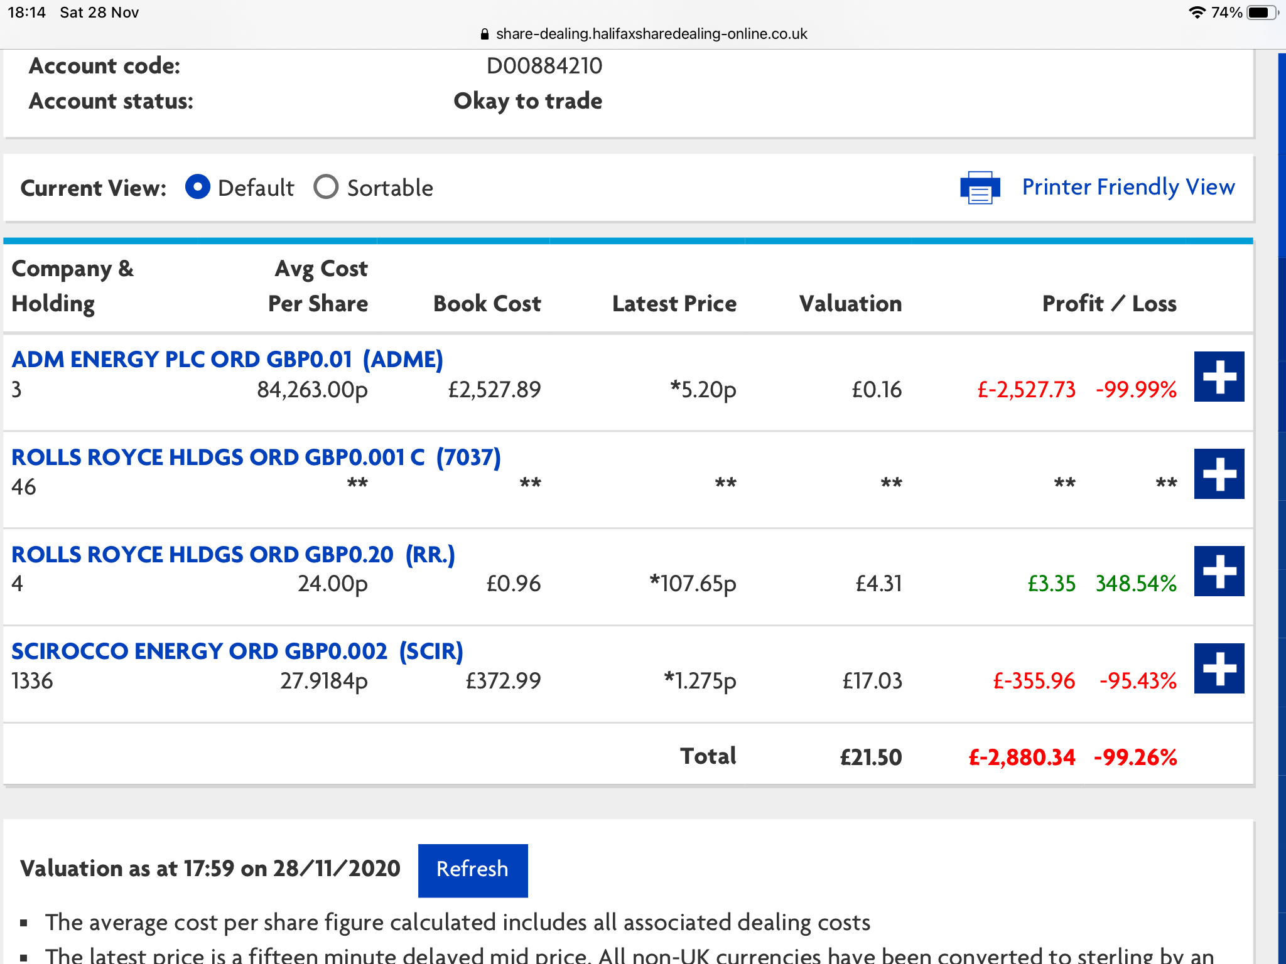Click Rolls Royce profit percentage 348.54%
Screen dimensions: 1286x964
point(1136,584)
